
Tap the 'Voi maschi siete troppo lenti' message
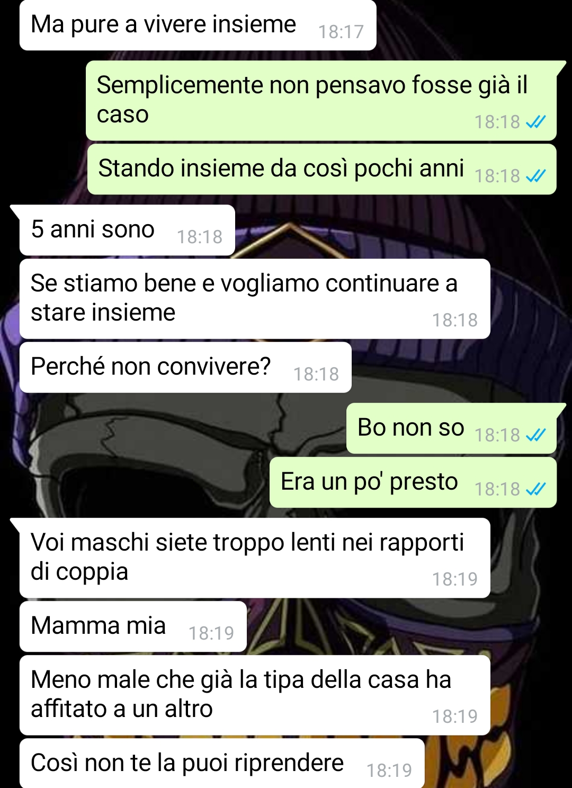255,558
